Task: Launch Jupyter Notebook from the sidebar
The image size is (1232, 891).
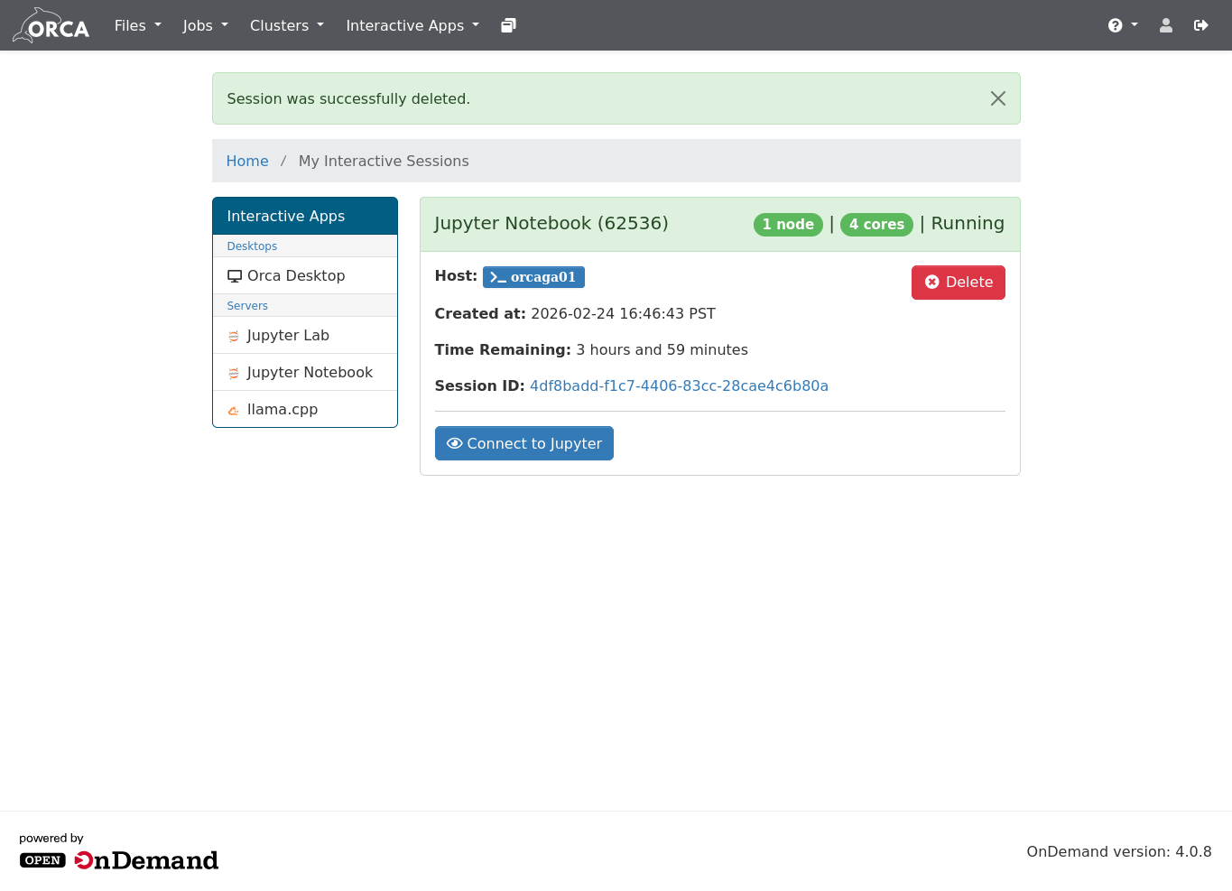Action: [309, 372]
